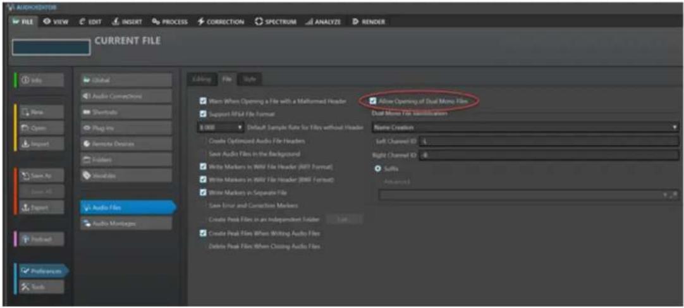Screen dimensions: 684x308
Task: Switch to the EDIT ribbon tab
Action: (x=91, y=22)
